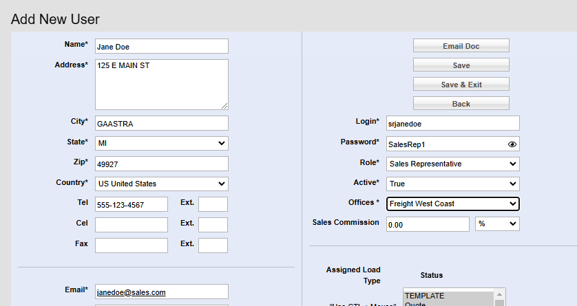Click the Email Doc button
The width and height of the screenshot is (577, 306).
coord(461,46)
